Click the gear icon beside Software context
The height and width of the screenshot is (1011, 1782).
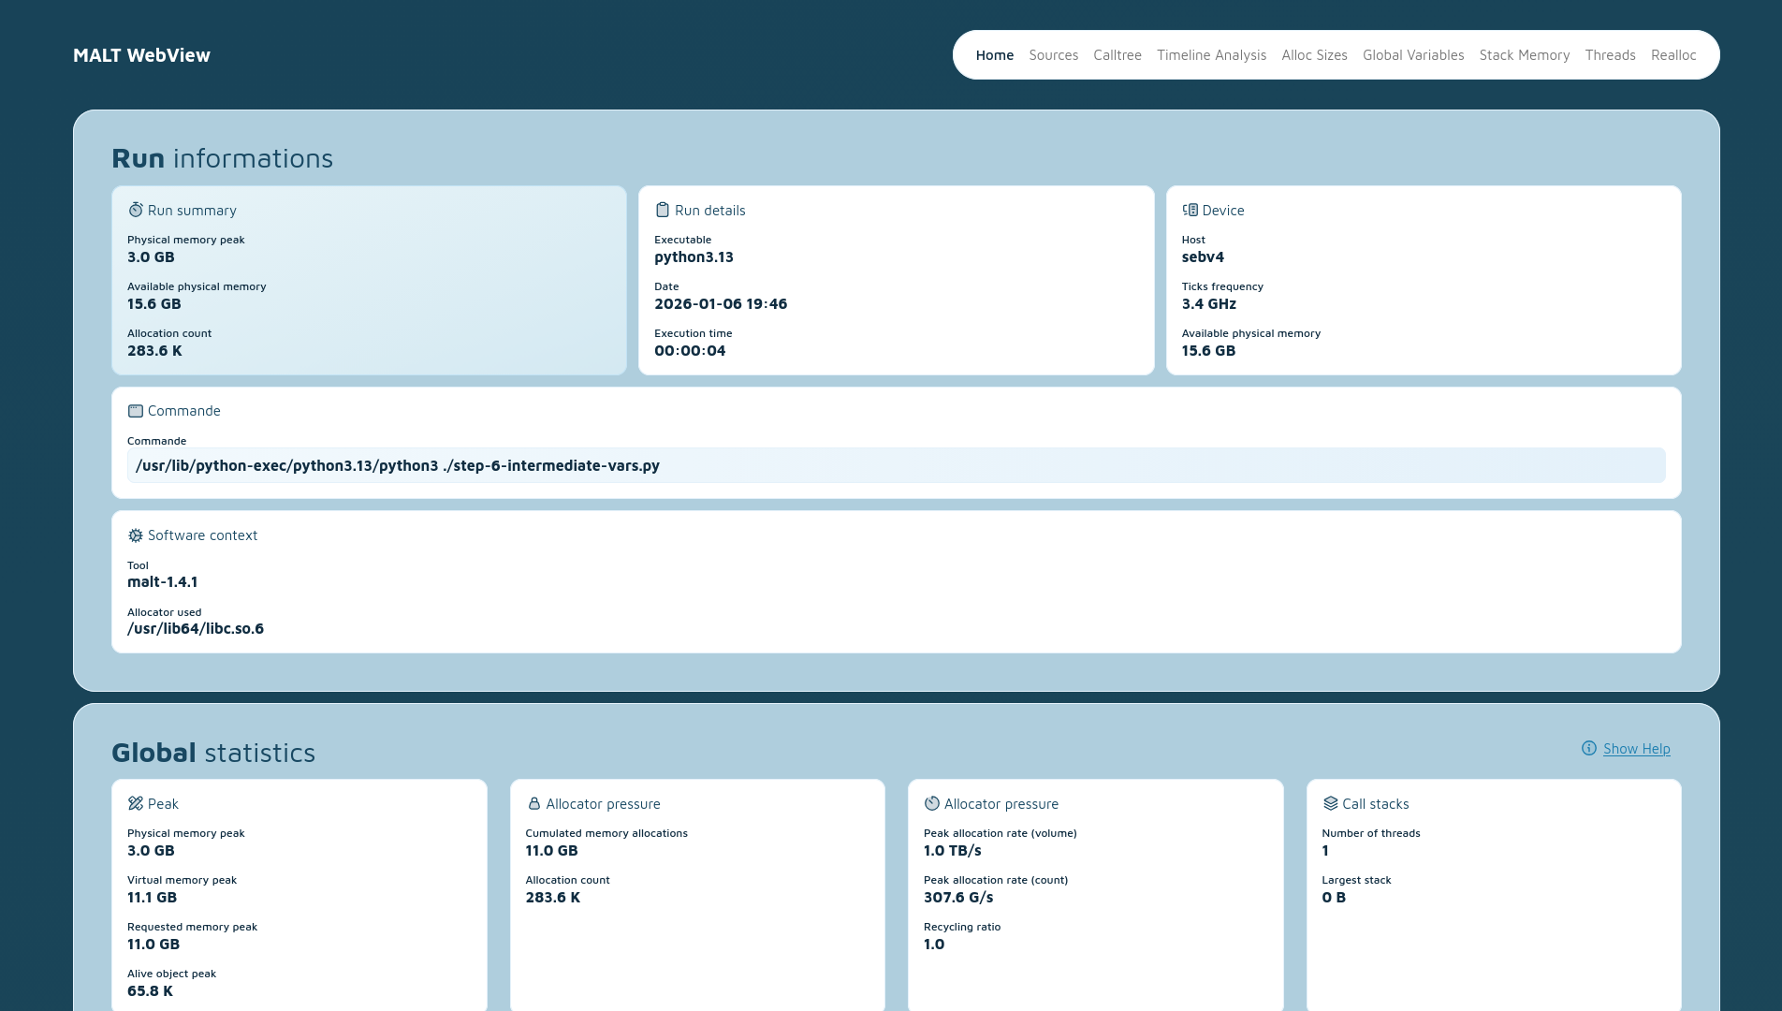(x=136, y=535)
